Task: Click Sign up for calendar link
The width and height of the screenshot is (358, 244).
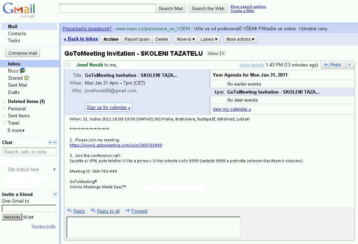Action: (x=109, y=107)
